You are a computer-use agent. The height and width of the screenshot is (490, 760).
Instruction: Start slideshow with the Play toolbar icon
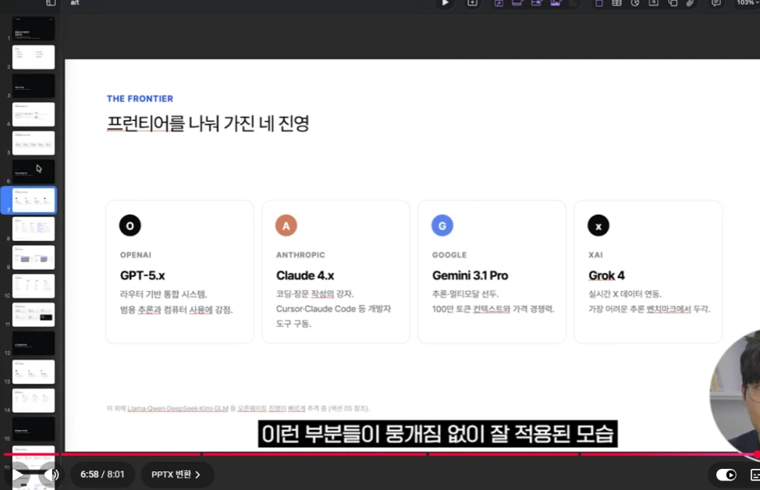point(445,3)
